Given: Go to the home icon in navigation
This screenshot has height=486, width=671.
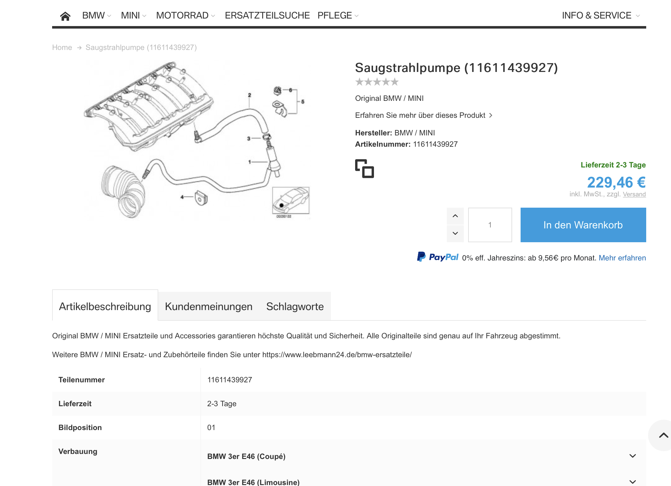Looking at the screenshot, I should (x=65, y=16).
